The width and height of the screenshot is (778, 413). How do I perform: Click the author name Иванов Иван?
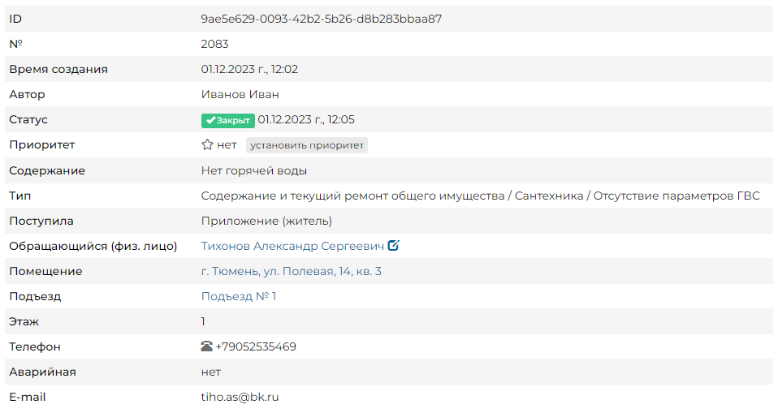tap(240, 94)
